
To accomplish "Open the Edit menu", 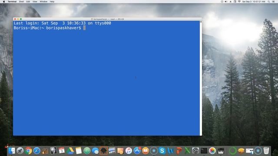I will pyautogui.click(x=28, y=2).
